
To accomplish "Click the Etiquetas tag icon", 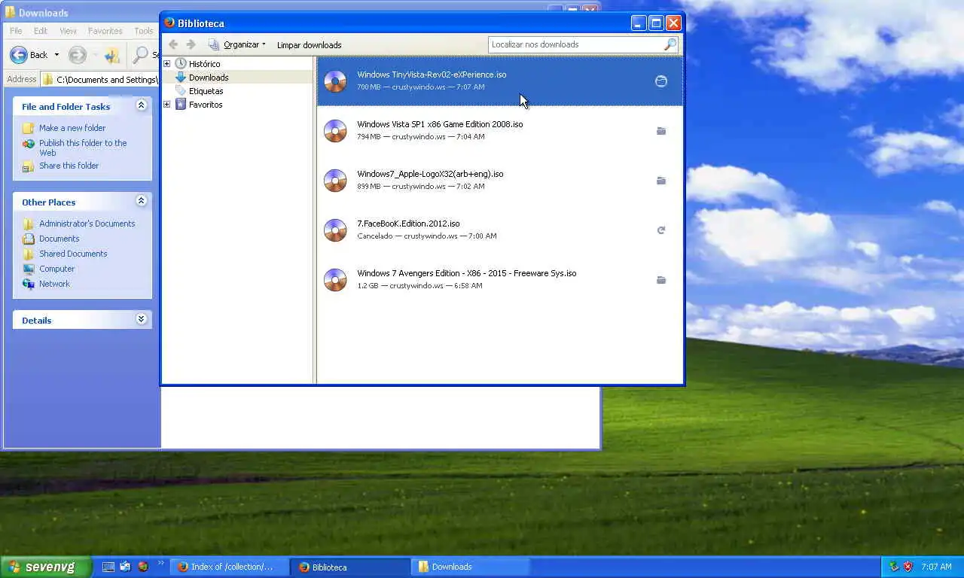I will pos(181,91).
